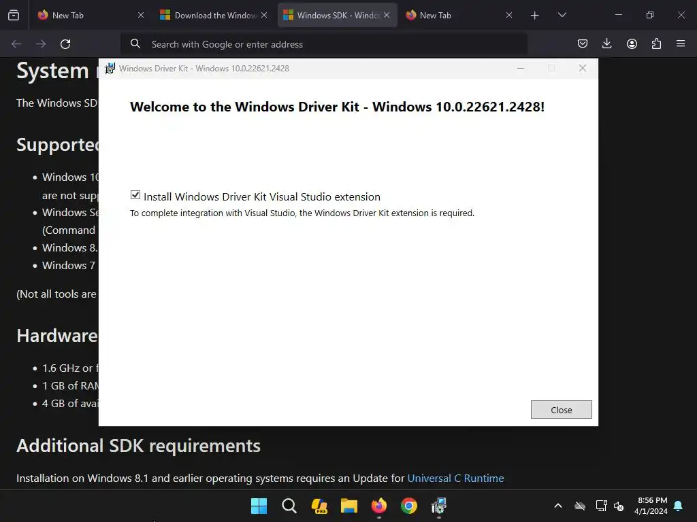Click the address bar search magnifier icon
Screen dimensions: 697x522
pos(135,44)
